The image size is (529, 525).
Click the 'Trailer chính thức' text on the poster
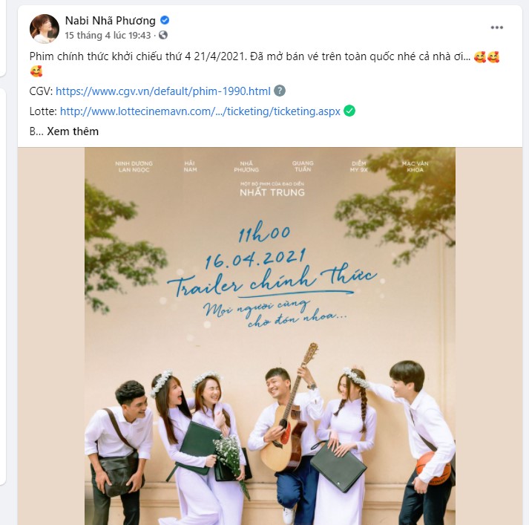click(x=272, y=283)
